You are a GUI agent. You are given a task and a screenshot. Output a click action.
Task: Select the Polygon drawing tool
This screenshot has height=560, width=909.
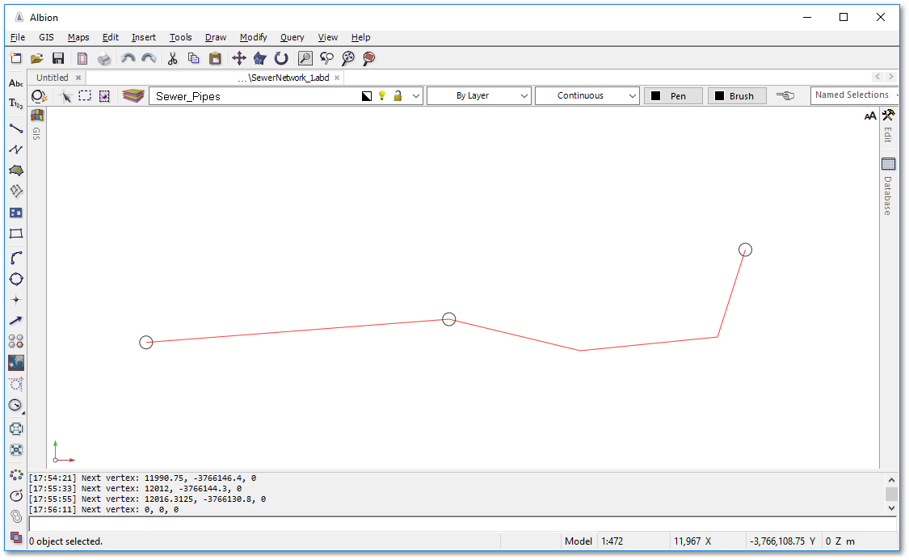point(15,171)
